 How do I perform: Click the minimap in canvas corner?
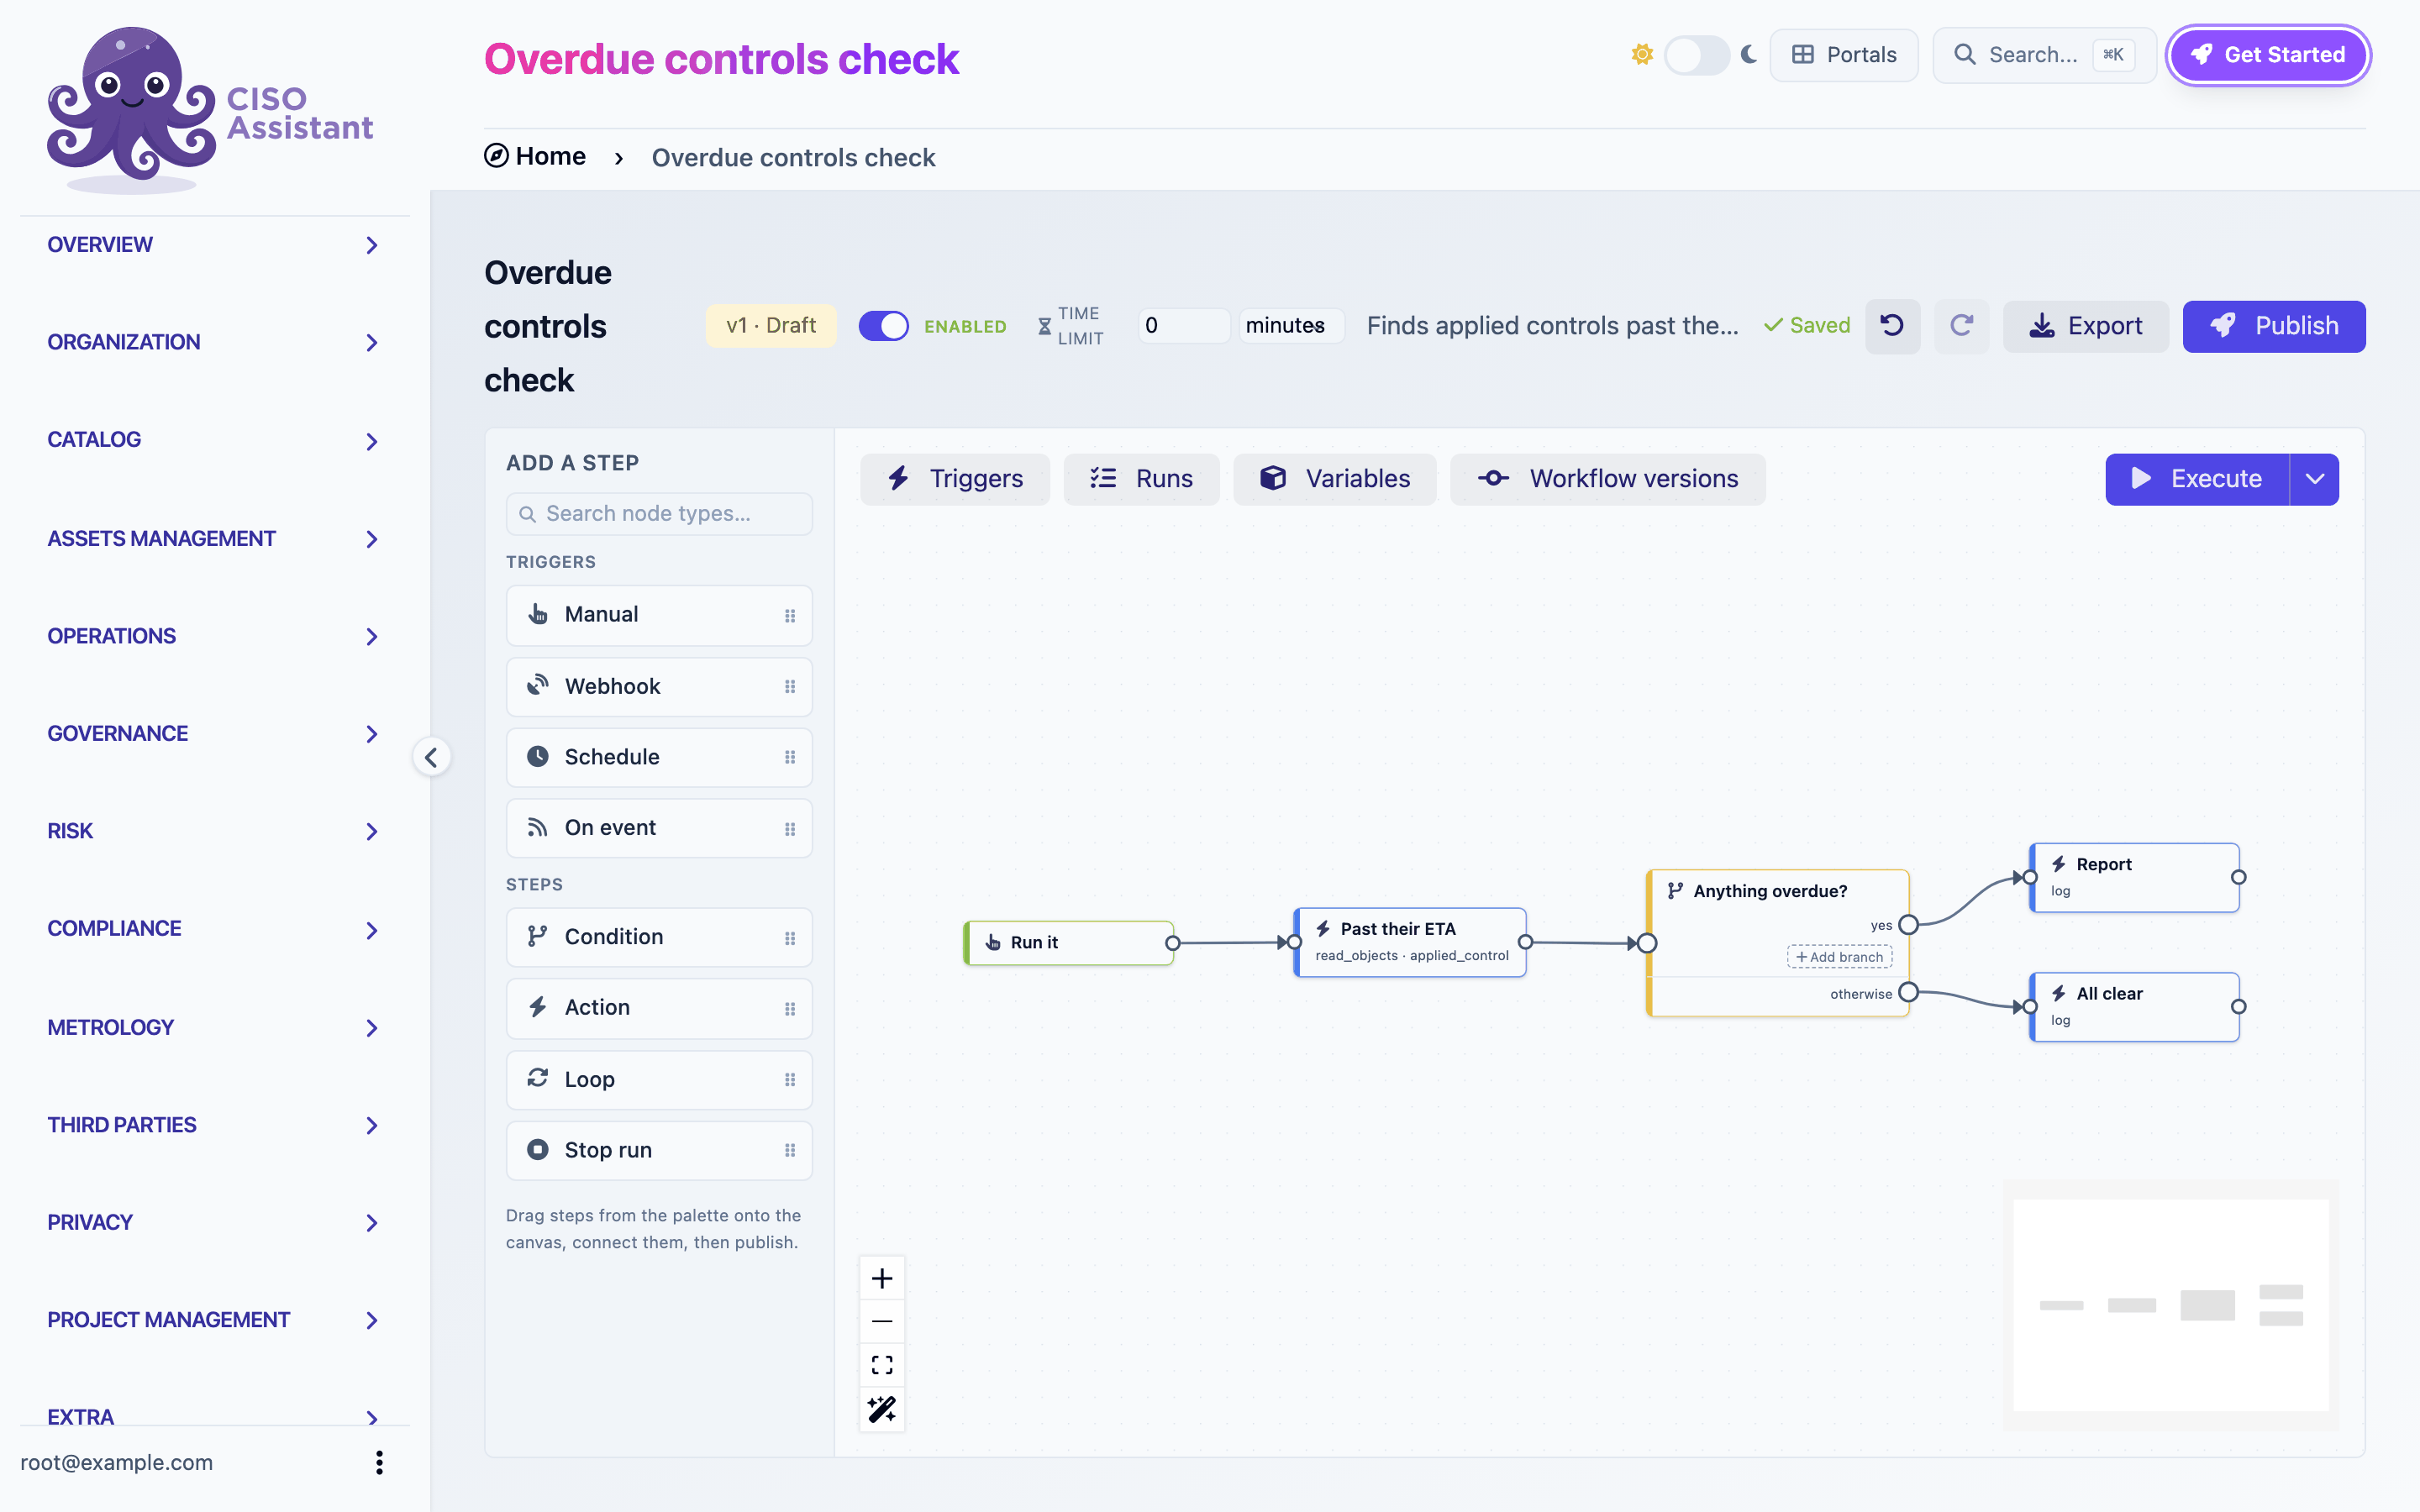tap(2170, 1305)
